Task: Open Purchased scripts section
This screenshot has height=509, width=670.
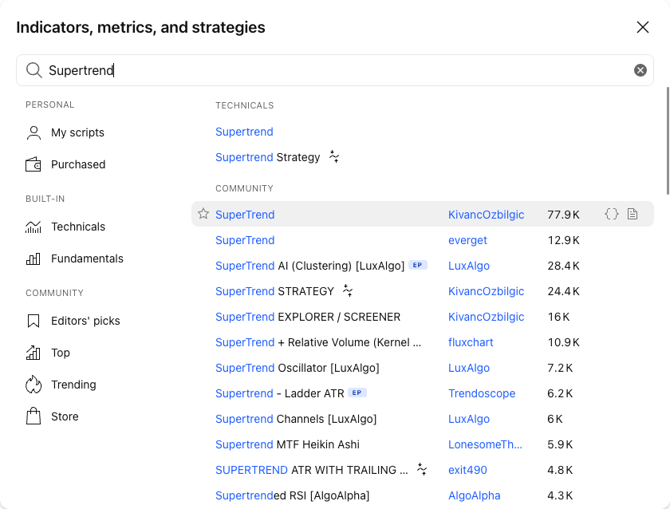Action: pyautogui.click(x=65, y=164)
